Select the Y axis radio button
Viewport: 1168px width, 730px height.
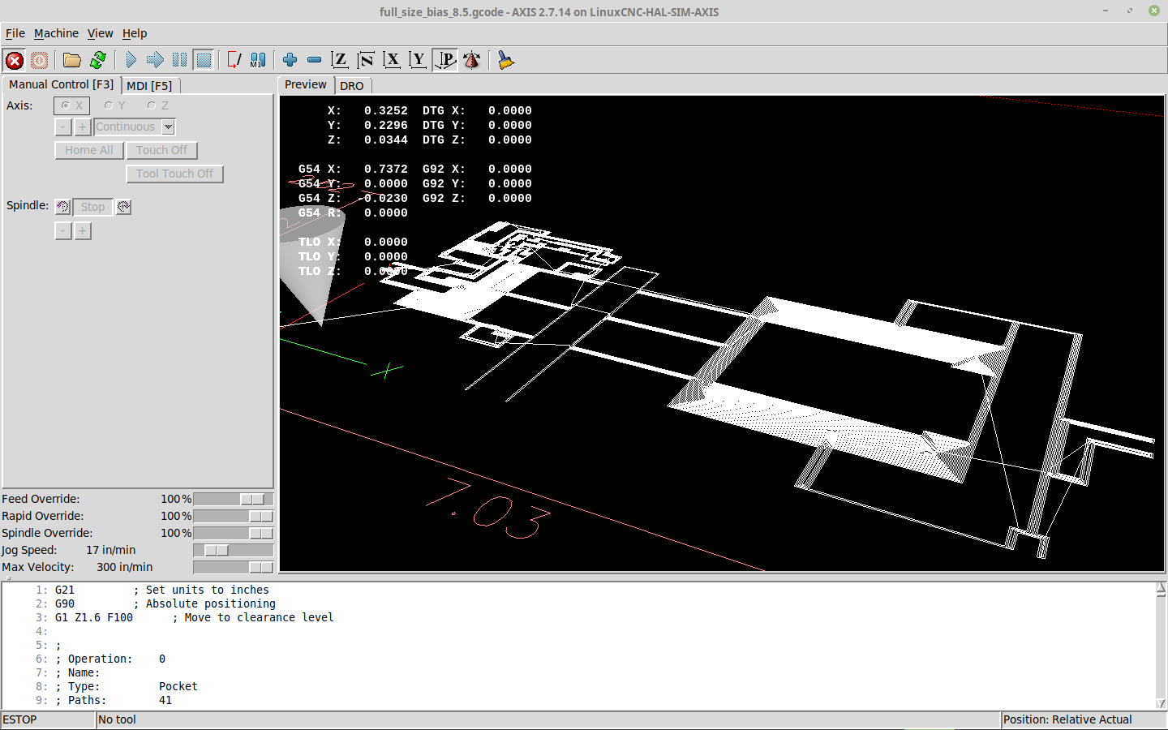click(x=109, y=105)
